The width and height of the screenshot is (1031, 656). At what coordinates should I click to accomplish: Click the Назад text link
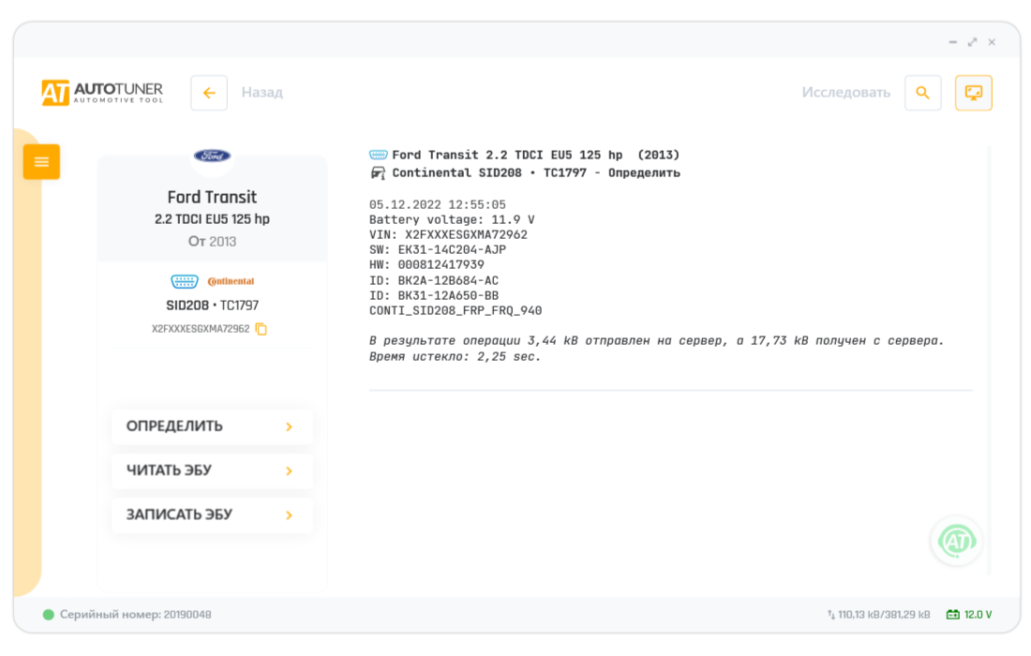click(x=261, y=93)
